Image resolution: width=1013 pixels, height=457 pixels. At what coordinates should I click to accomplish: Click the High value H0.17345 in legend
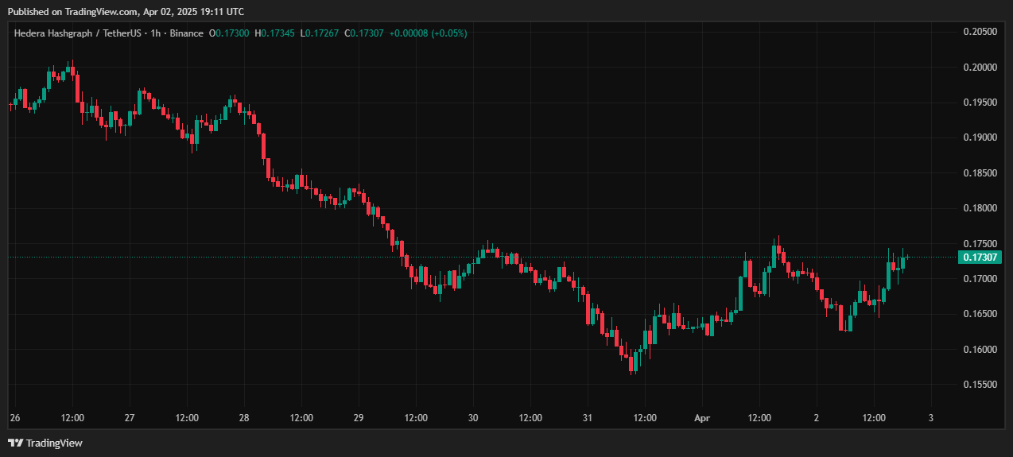coord(274,33)
